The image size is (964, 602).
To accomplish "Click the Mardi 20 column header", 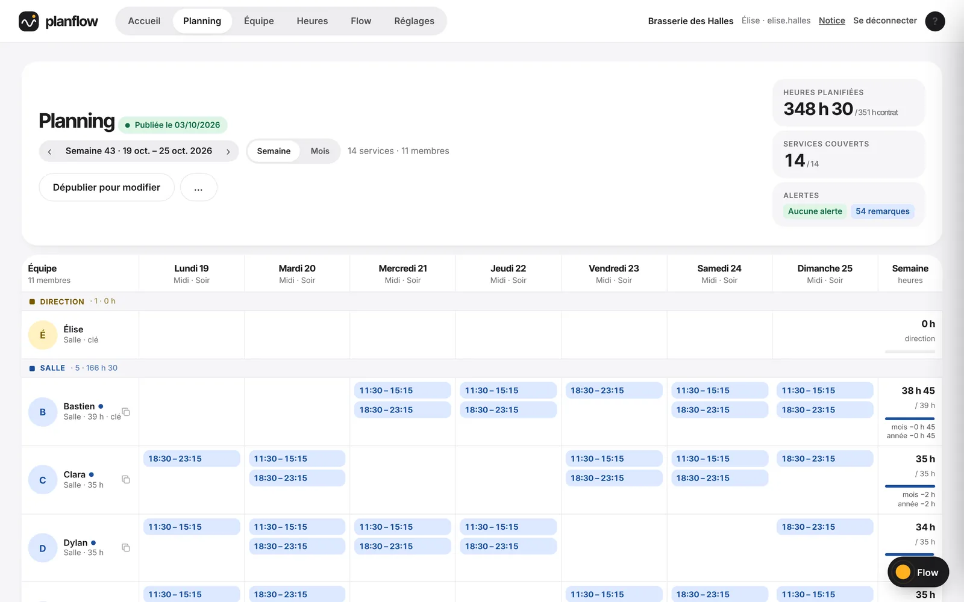I will [297, 274].
